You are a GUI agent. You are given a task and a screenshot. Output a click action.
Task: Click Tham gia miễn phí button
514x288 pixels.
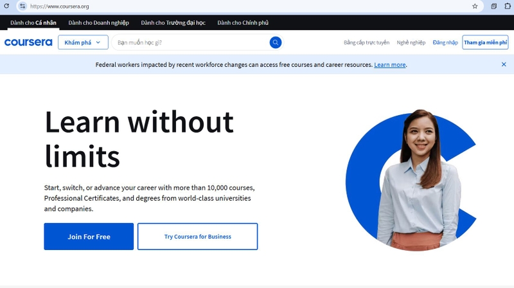[x=485, y=42]
